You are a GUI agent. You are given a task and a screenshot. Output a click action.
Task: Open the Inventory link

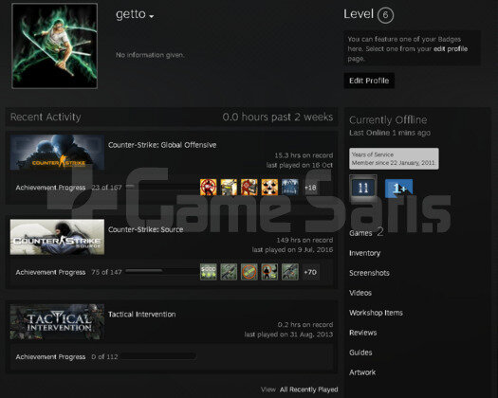tap(365, 253)
